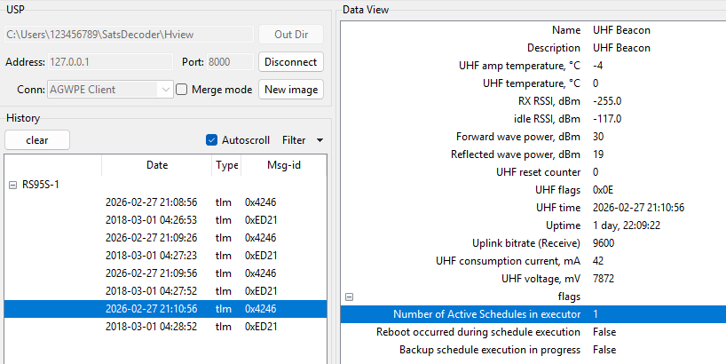Screen dimensions: 726x364
Task: Click the Out Dir button
Action: pos(291,35)
